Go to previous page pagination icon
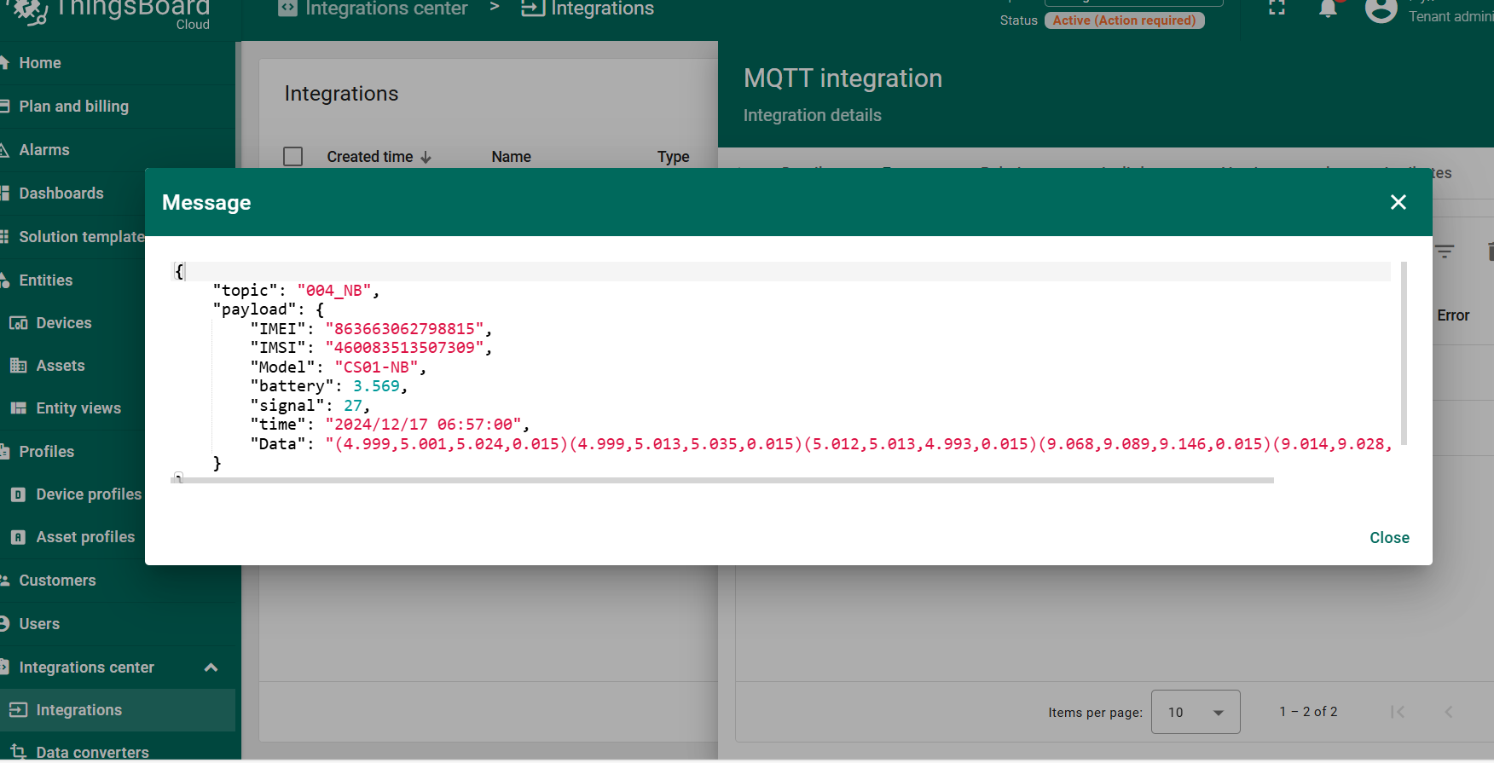 [x=1448, y=712]
